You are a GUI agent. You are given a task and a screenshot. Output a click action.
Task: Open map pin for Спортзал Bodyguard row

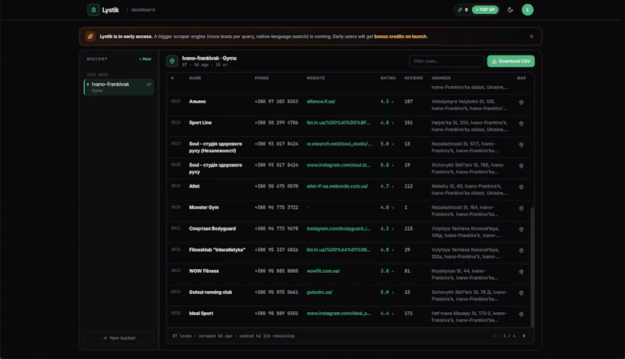521,229
